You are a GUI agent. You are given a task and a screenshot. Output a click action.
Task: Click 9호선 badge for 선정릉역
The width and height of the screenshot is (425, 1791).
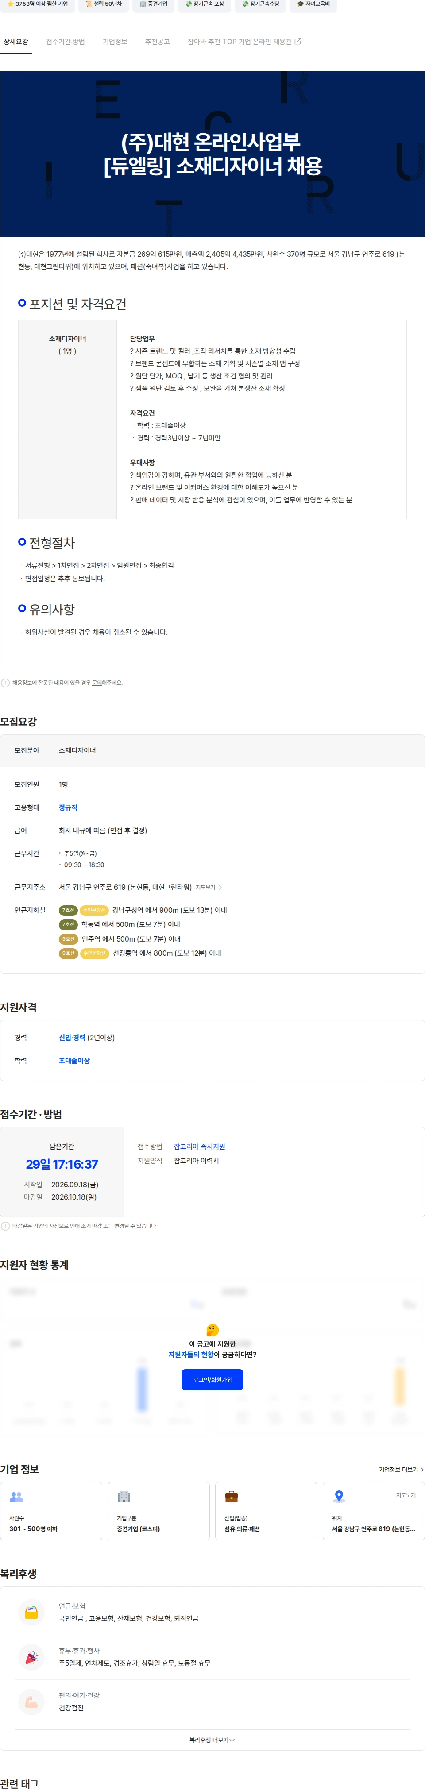(x=68, y=953)
